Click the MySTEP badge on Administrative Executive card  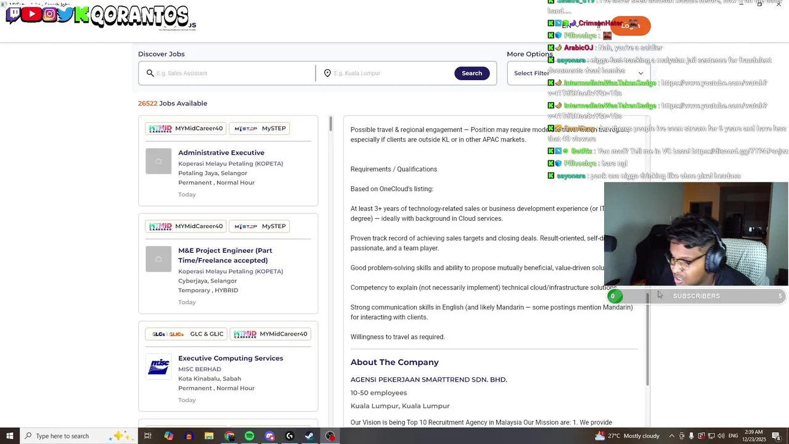coord(260,128)
